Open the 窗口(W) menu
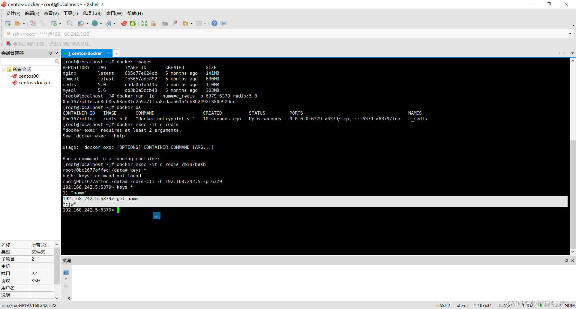 tap(114, 13)
